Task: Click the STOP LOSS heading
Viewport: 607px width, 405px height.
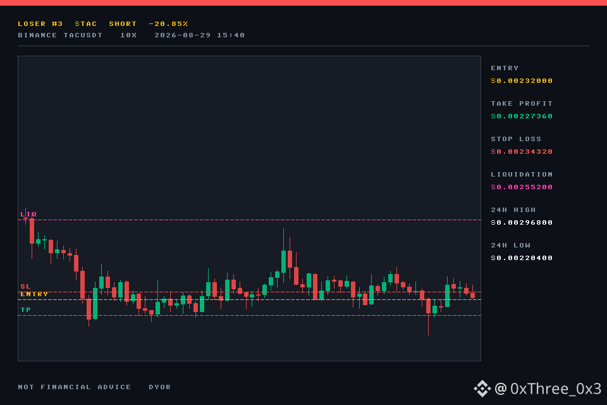Action: (516, 139)
